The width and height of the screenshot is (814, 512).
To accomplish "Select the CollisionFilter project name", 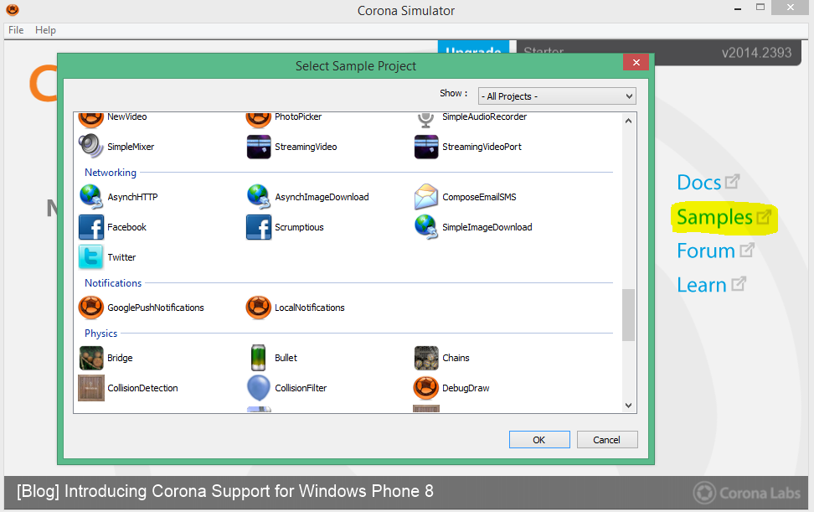I will [x=301, y=389].
